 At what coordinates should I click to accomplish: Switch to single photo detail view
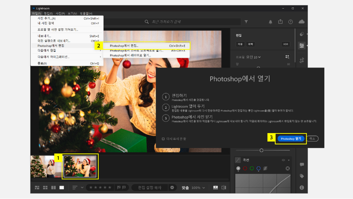[62, 188]
